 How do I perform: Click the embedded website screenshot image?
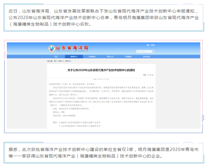tap(103, 85)
